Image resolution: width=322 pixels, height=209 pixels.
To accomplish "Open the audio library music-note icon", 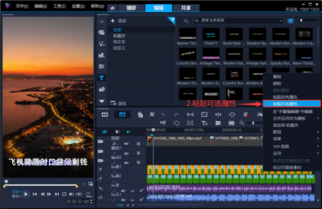I will coord(102,44).
